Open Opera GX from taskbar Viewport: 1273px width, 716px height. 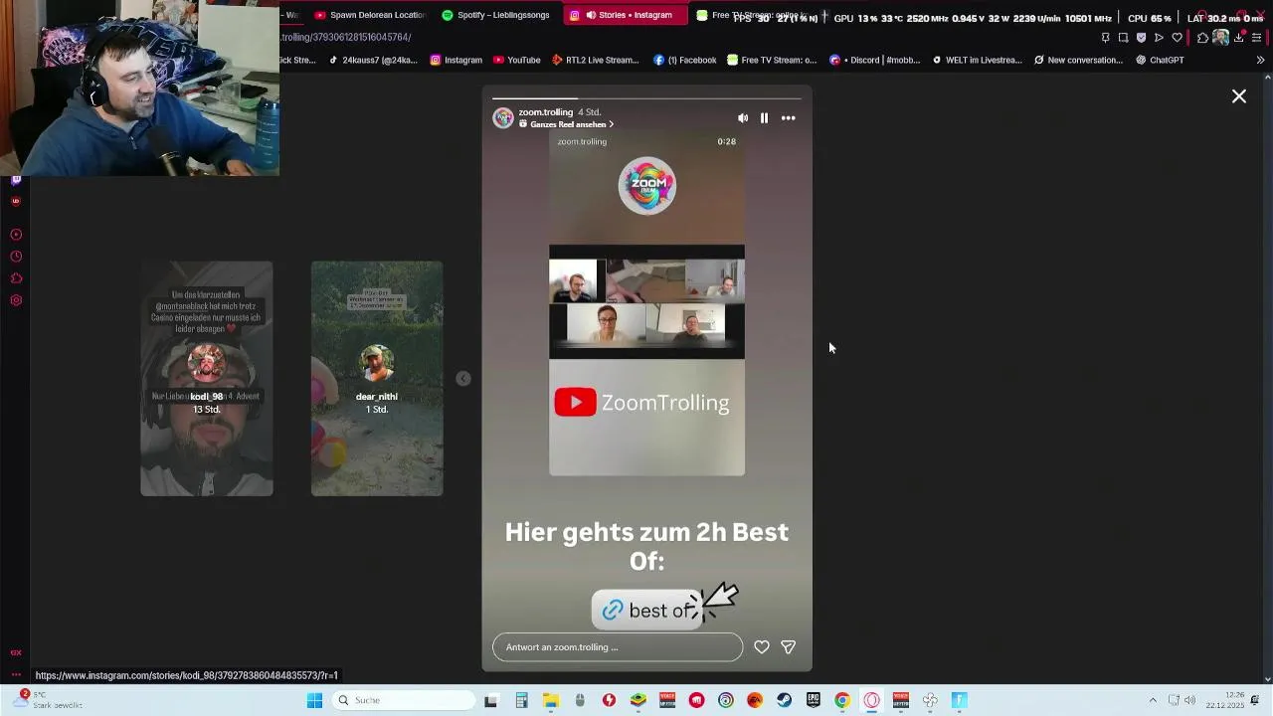[x=871, y=700]
